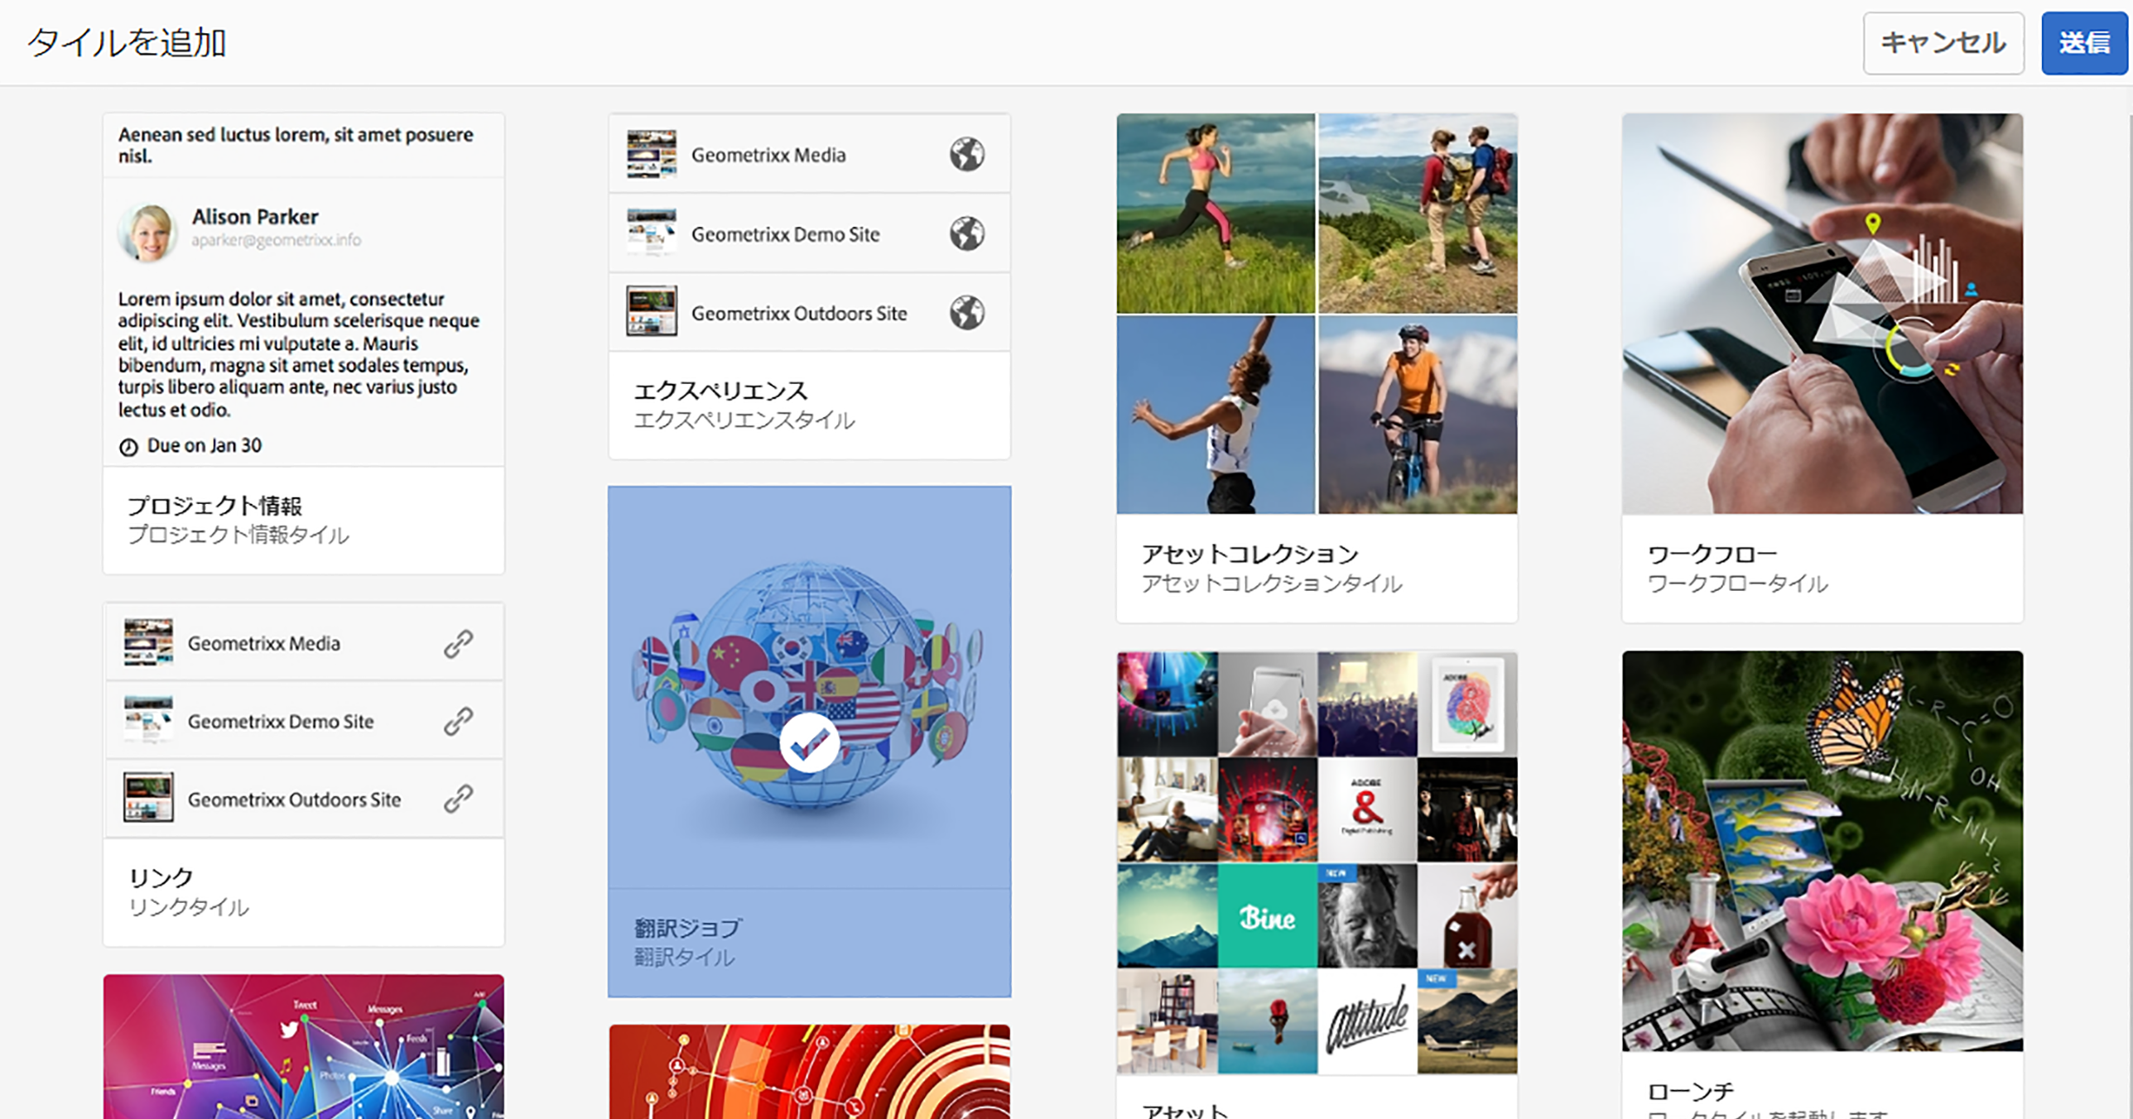The width and height of the screenshot is (2133, 1119).
Task: Click the running woman photo in asset collection
Action: 1215,214
